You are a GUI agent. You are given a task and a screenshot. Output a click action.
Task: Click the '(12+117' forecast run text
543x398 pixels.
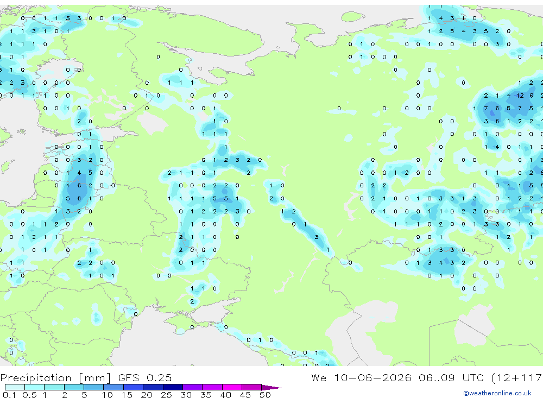click(516, 378)
